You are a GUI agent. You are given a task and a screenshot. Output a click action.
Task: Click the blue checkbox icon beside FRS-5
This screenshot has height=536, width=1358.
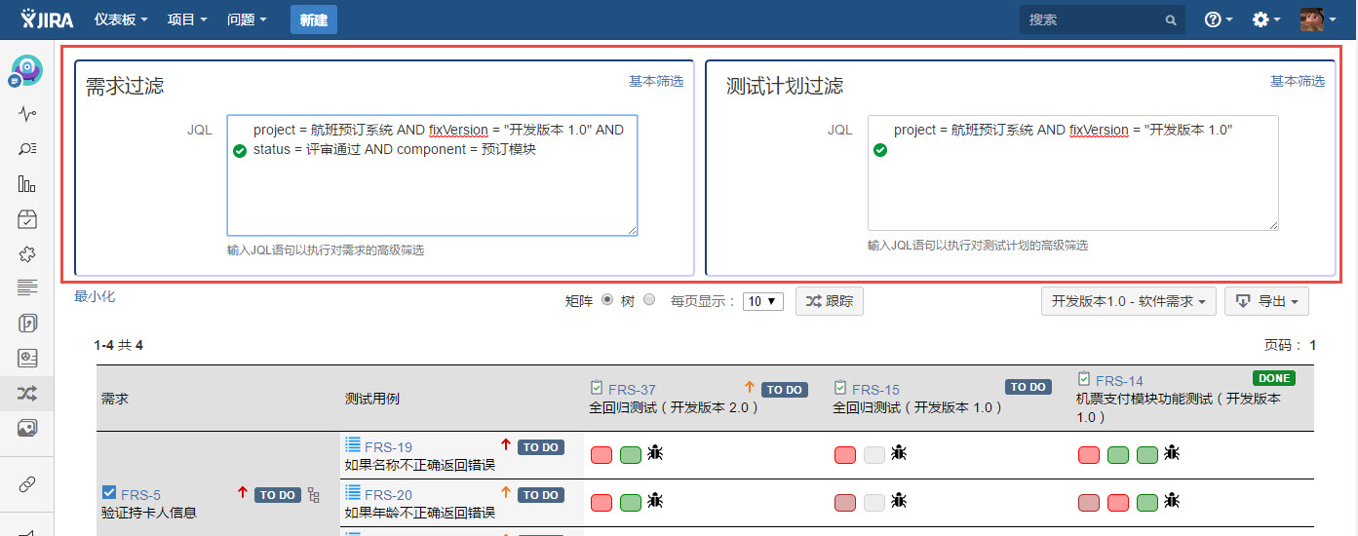(x=109, y=494)
